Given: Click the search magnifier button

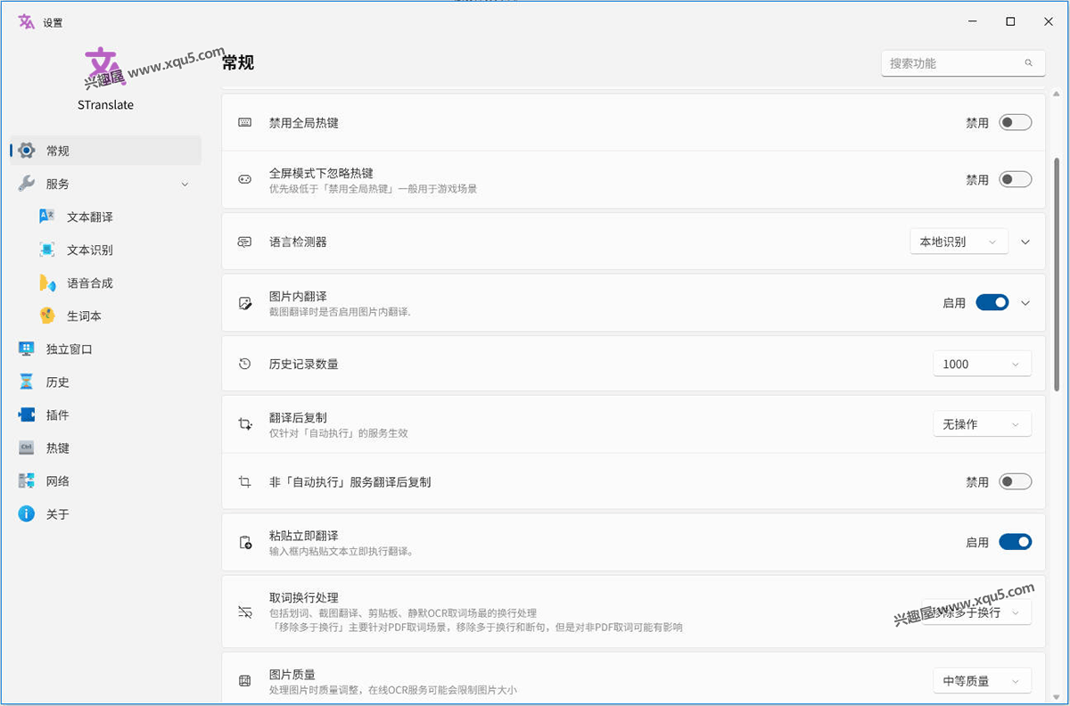Looking at the screenshot, I should (x=1029, y=63).
